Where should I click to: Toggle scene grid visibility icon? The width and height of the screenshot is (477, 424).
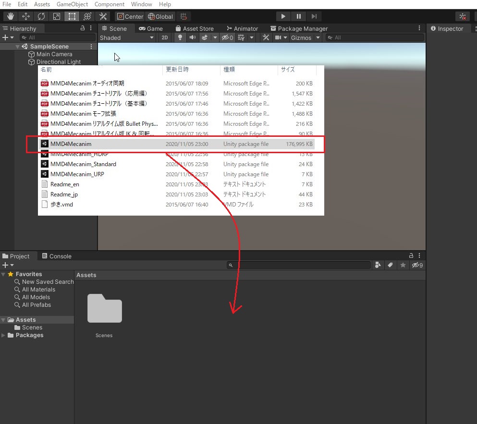[x=241, y=38]
